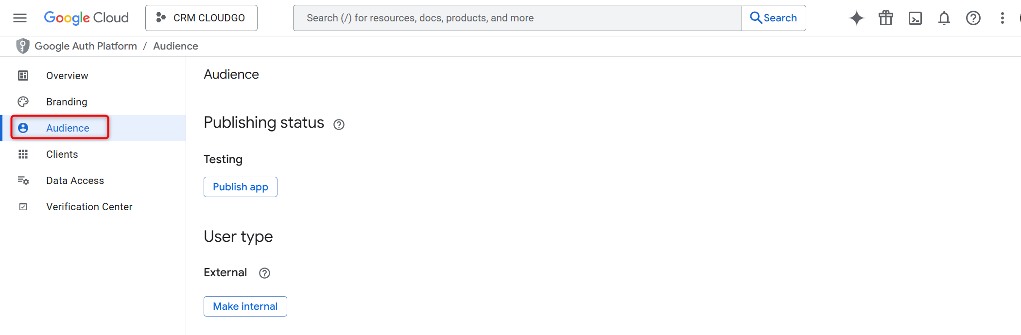Open the notifications bell
The width and height of the screenshot is (1021, 335).
pyautogui.click(x=944, y=18)
